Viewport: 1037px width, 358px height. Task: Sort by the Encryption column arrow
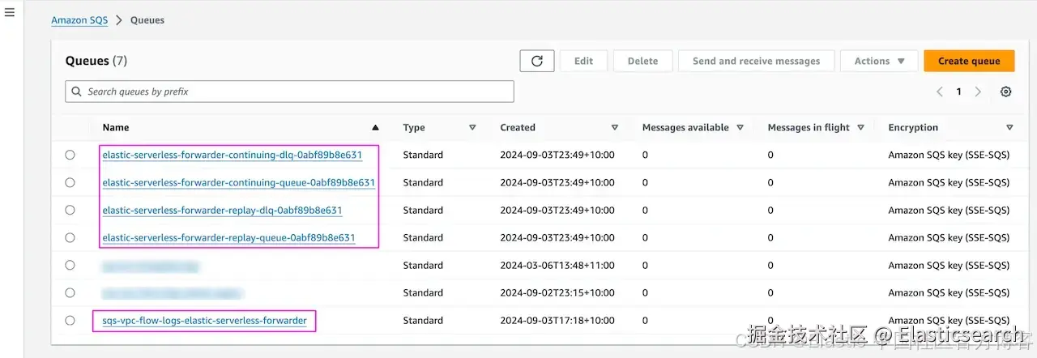(x=1009, y=127)
